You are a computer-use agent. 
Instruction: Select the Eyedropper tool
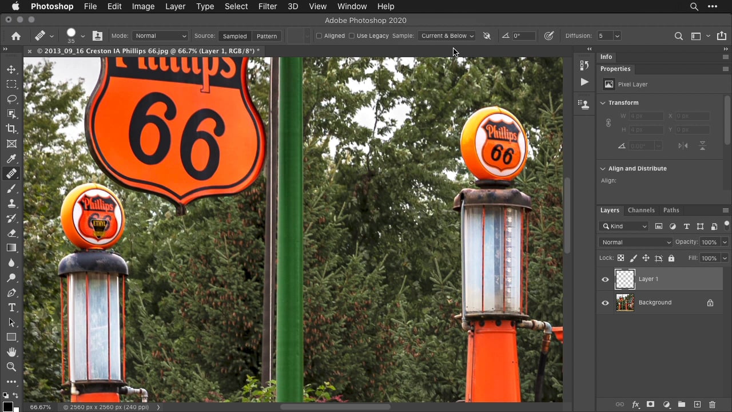(11, 159)
